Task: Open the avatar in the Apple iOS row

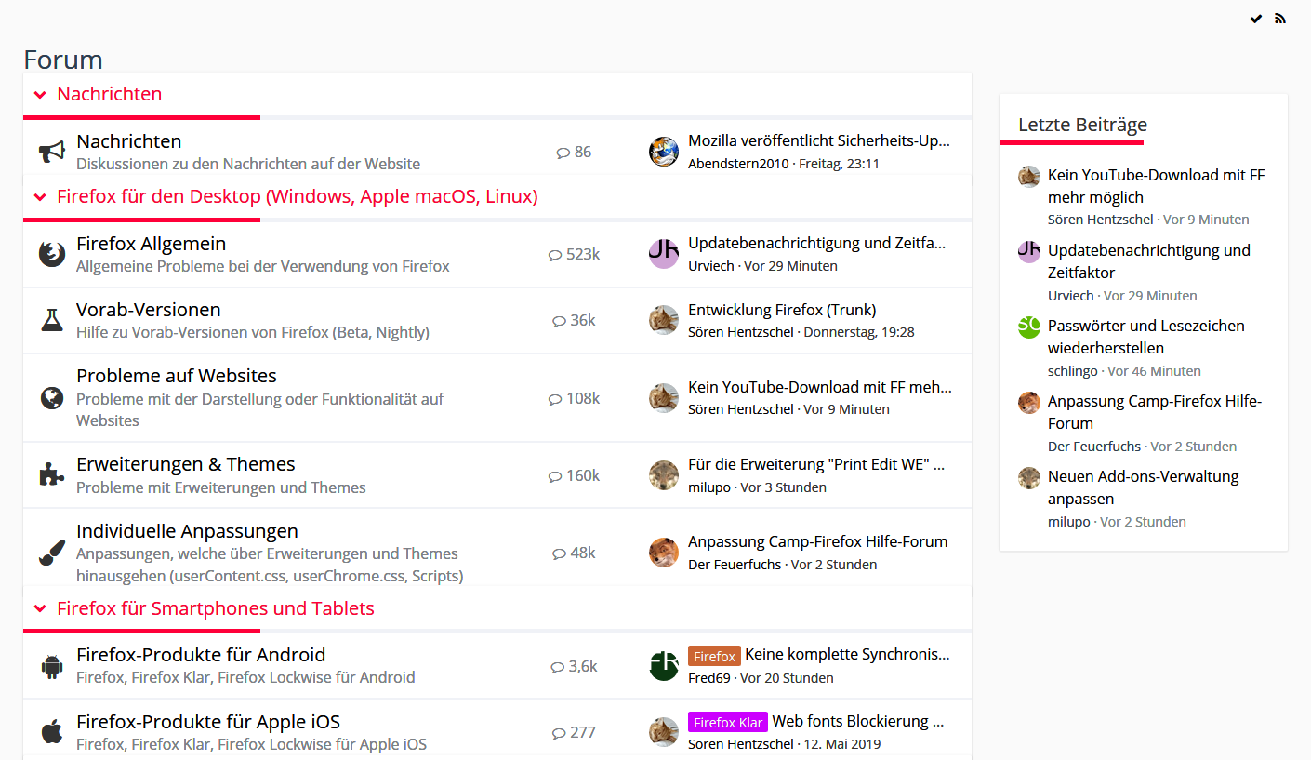Action: [664, 732]
